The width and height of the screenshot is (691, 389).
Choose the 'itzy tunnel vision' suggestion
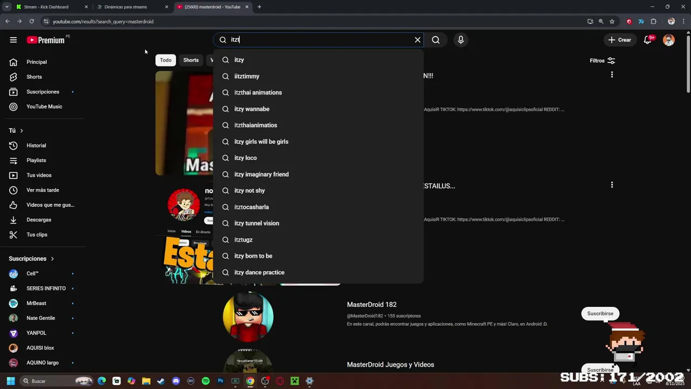pyautogui.click(x=319, y=223)
